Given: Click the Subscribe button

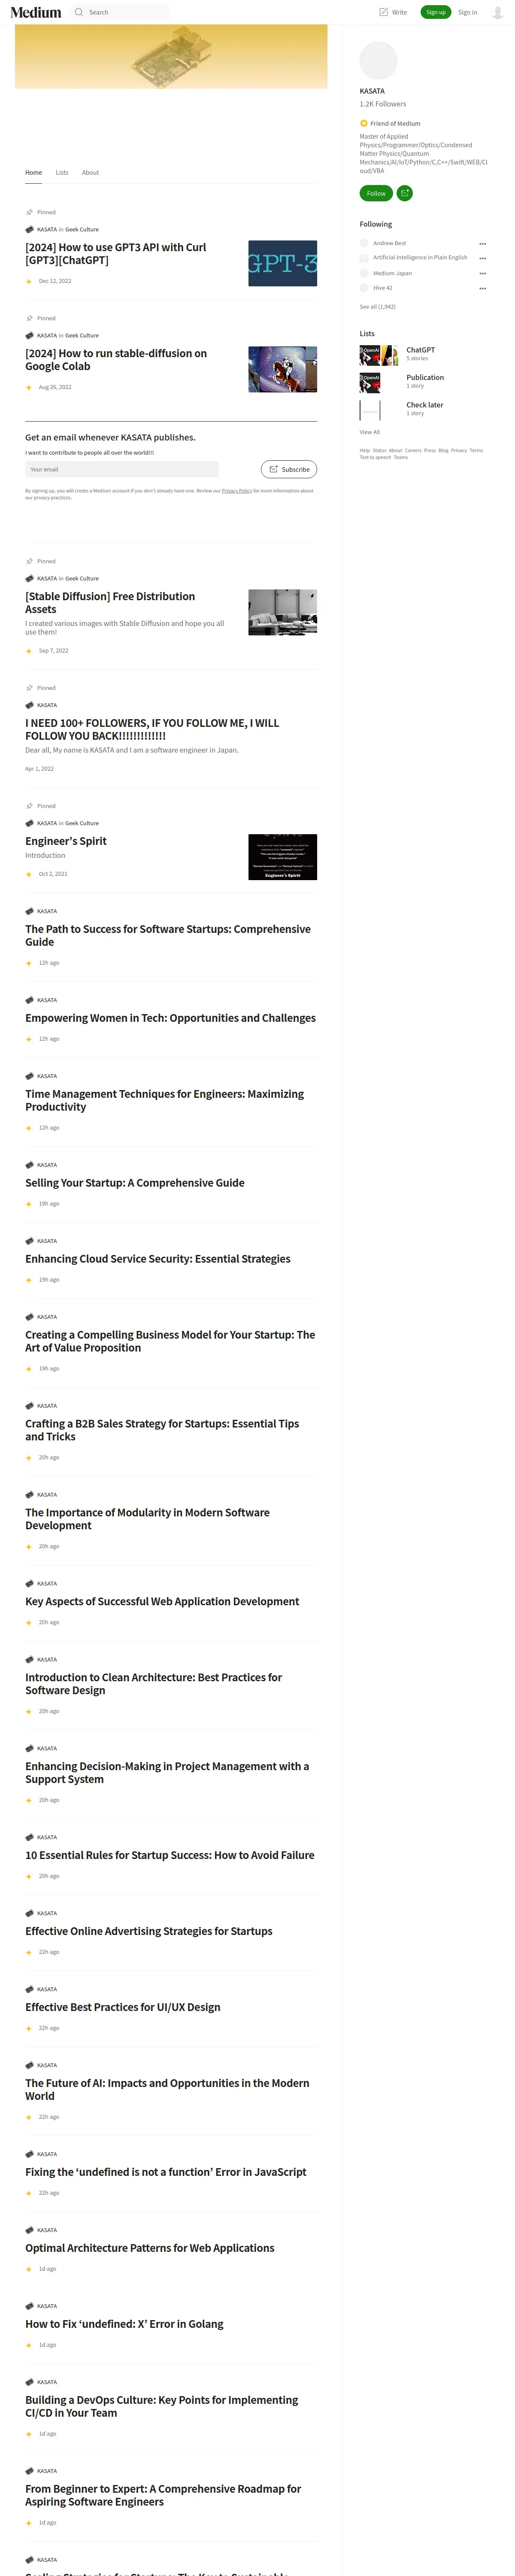Looking at the screenshot, I should pyautogui.click(x=289, y=469).
